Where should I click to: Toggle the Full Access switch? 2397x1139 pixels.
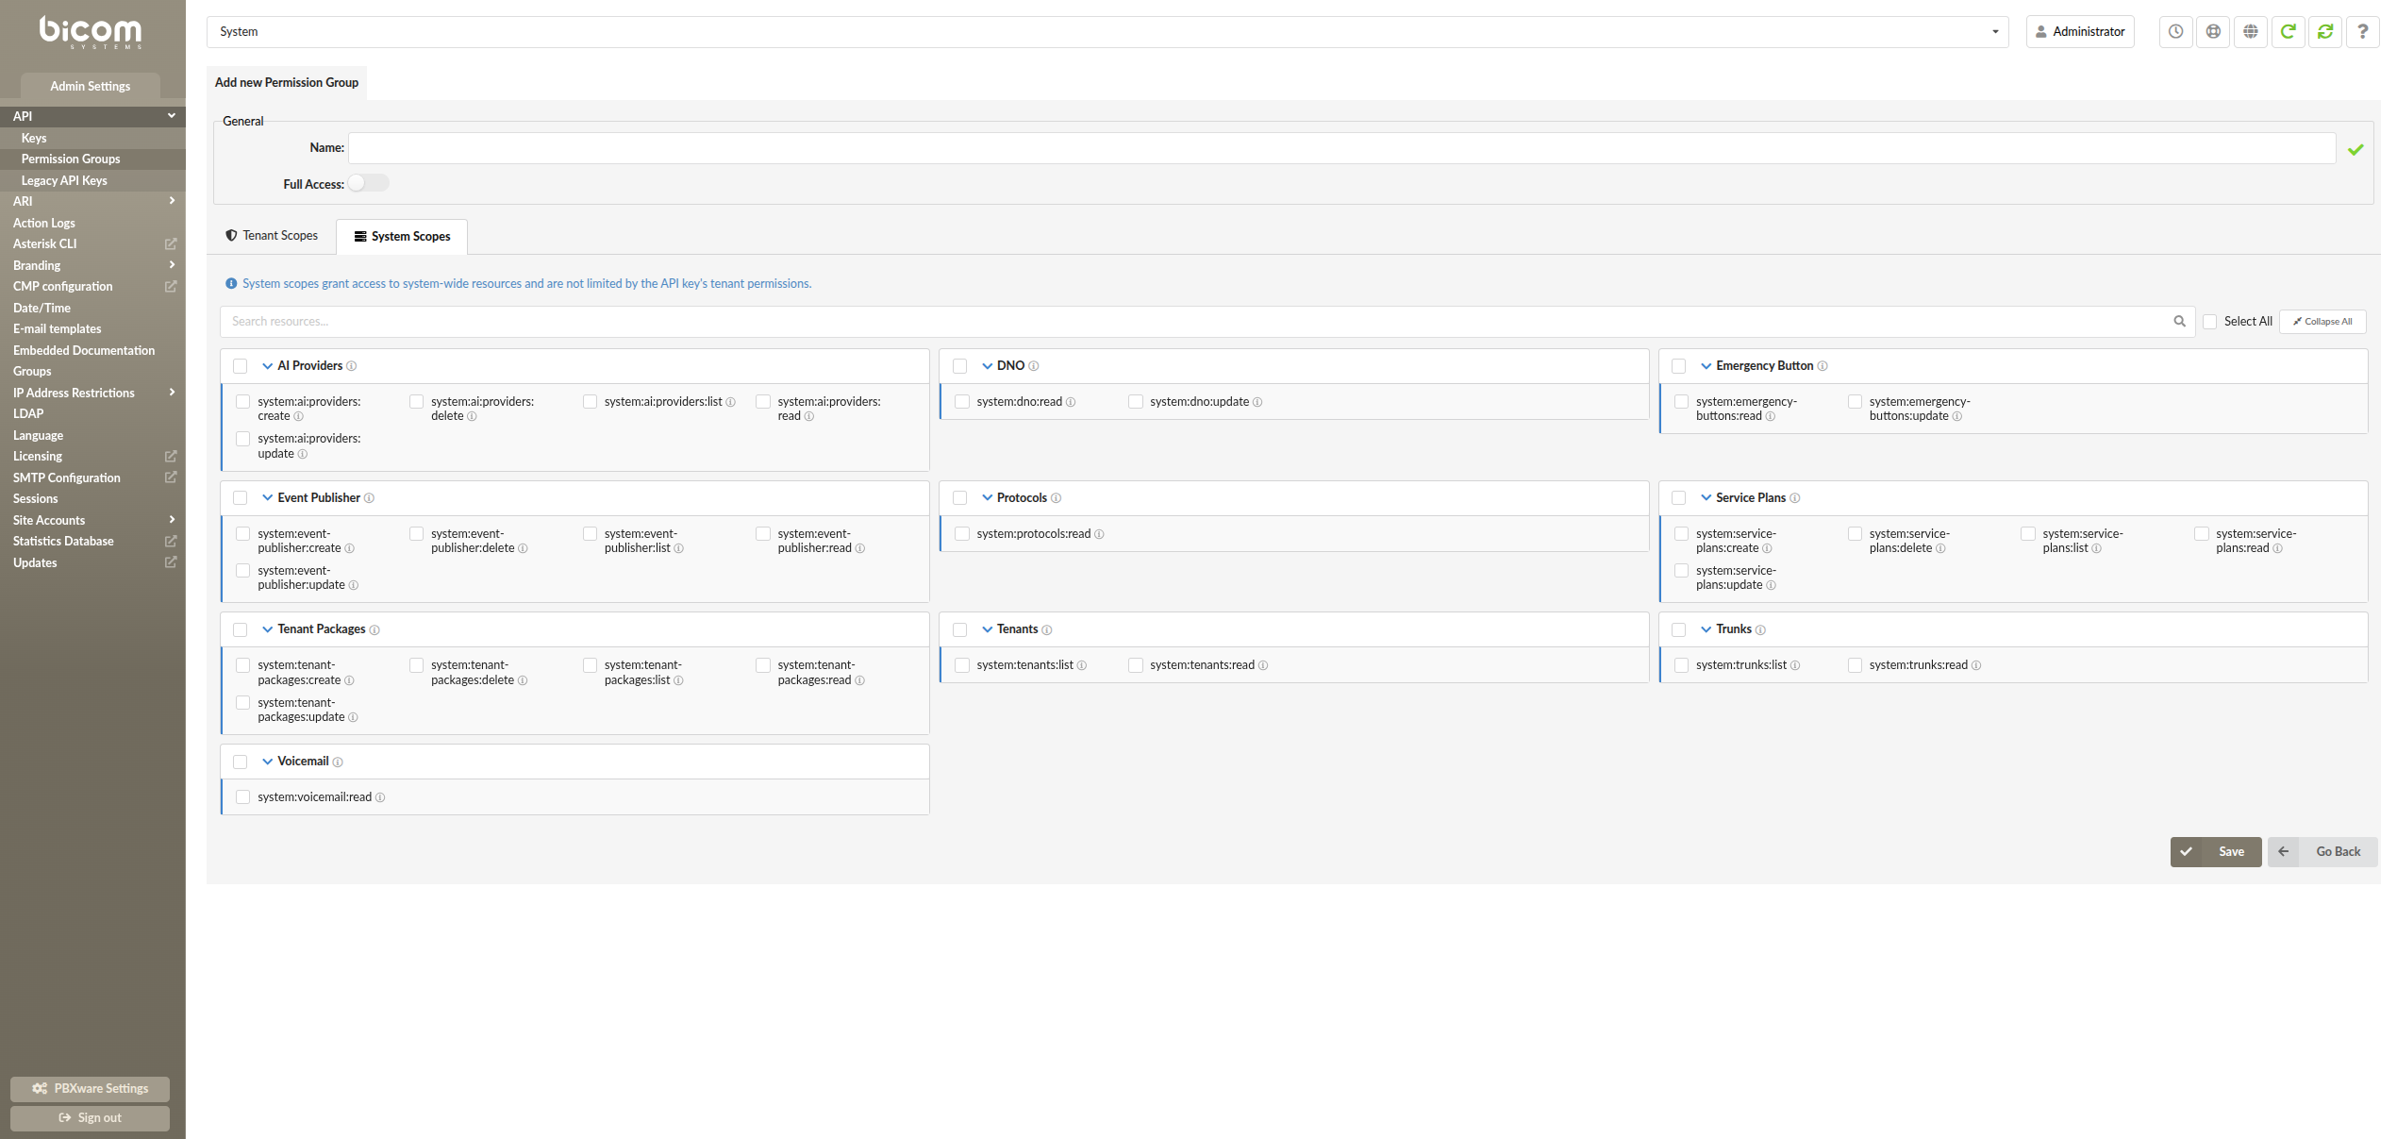(368, 183)
